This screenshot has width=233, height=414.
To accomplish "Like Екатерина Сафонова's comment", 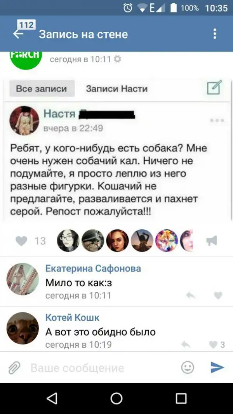I will pyautogui.click(x=218, y=295).
